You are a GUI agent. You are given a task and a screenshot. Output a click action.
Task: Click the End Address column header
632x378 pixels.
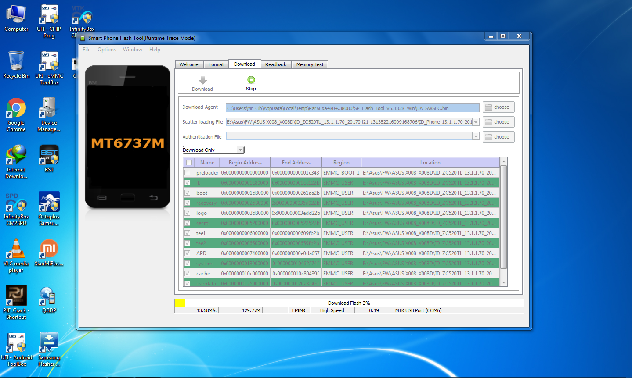(296, 162)
